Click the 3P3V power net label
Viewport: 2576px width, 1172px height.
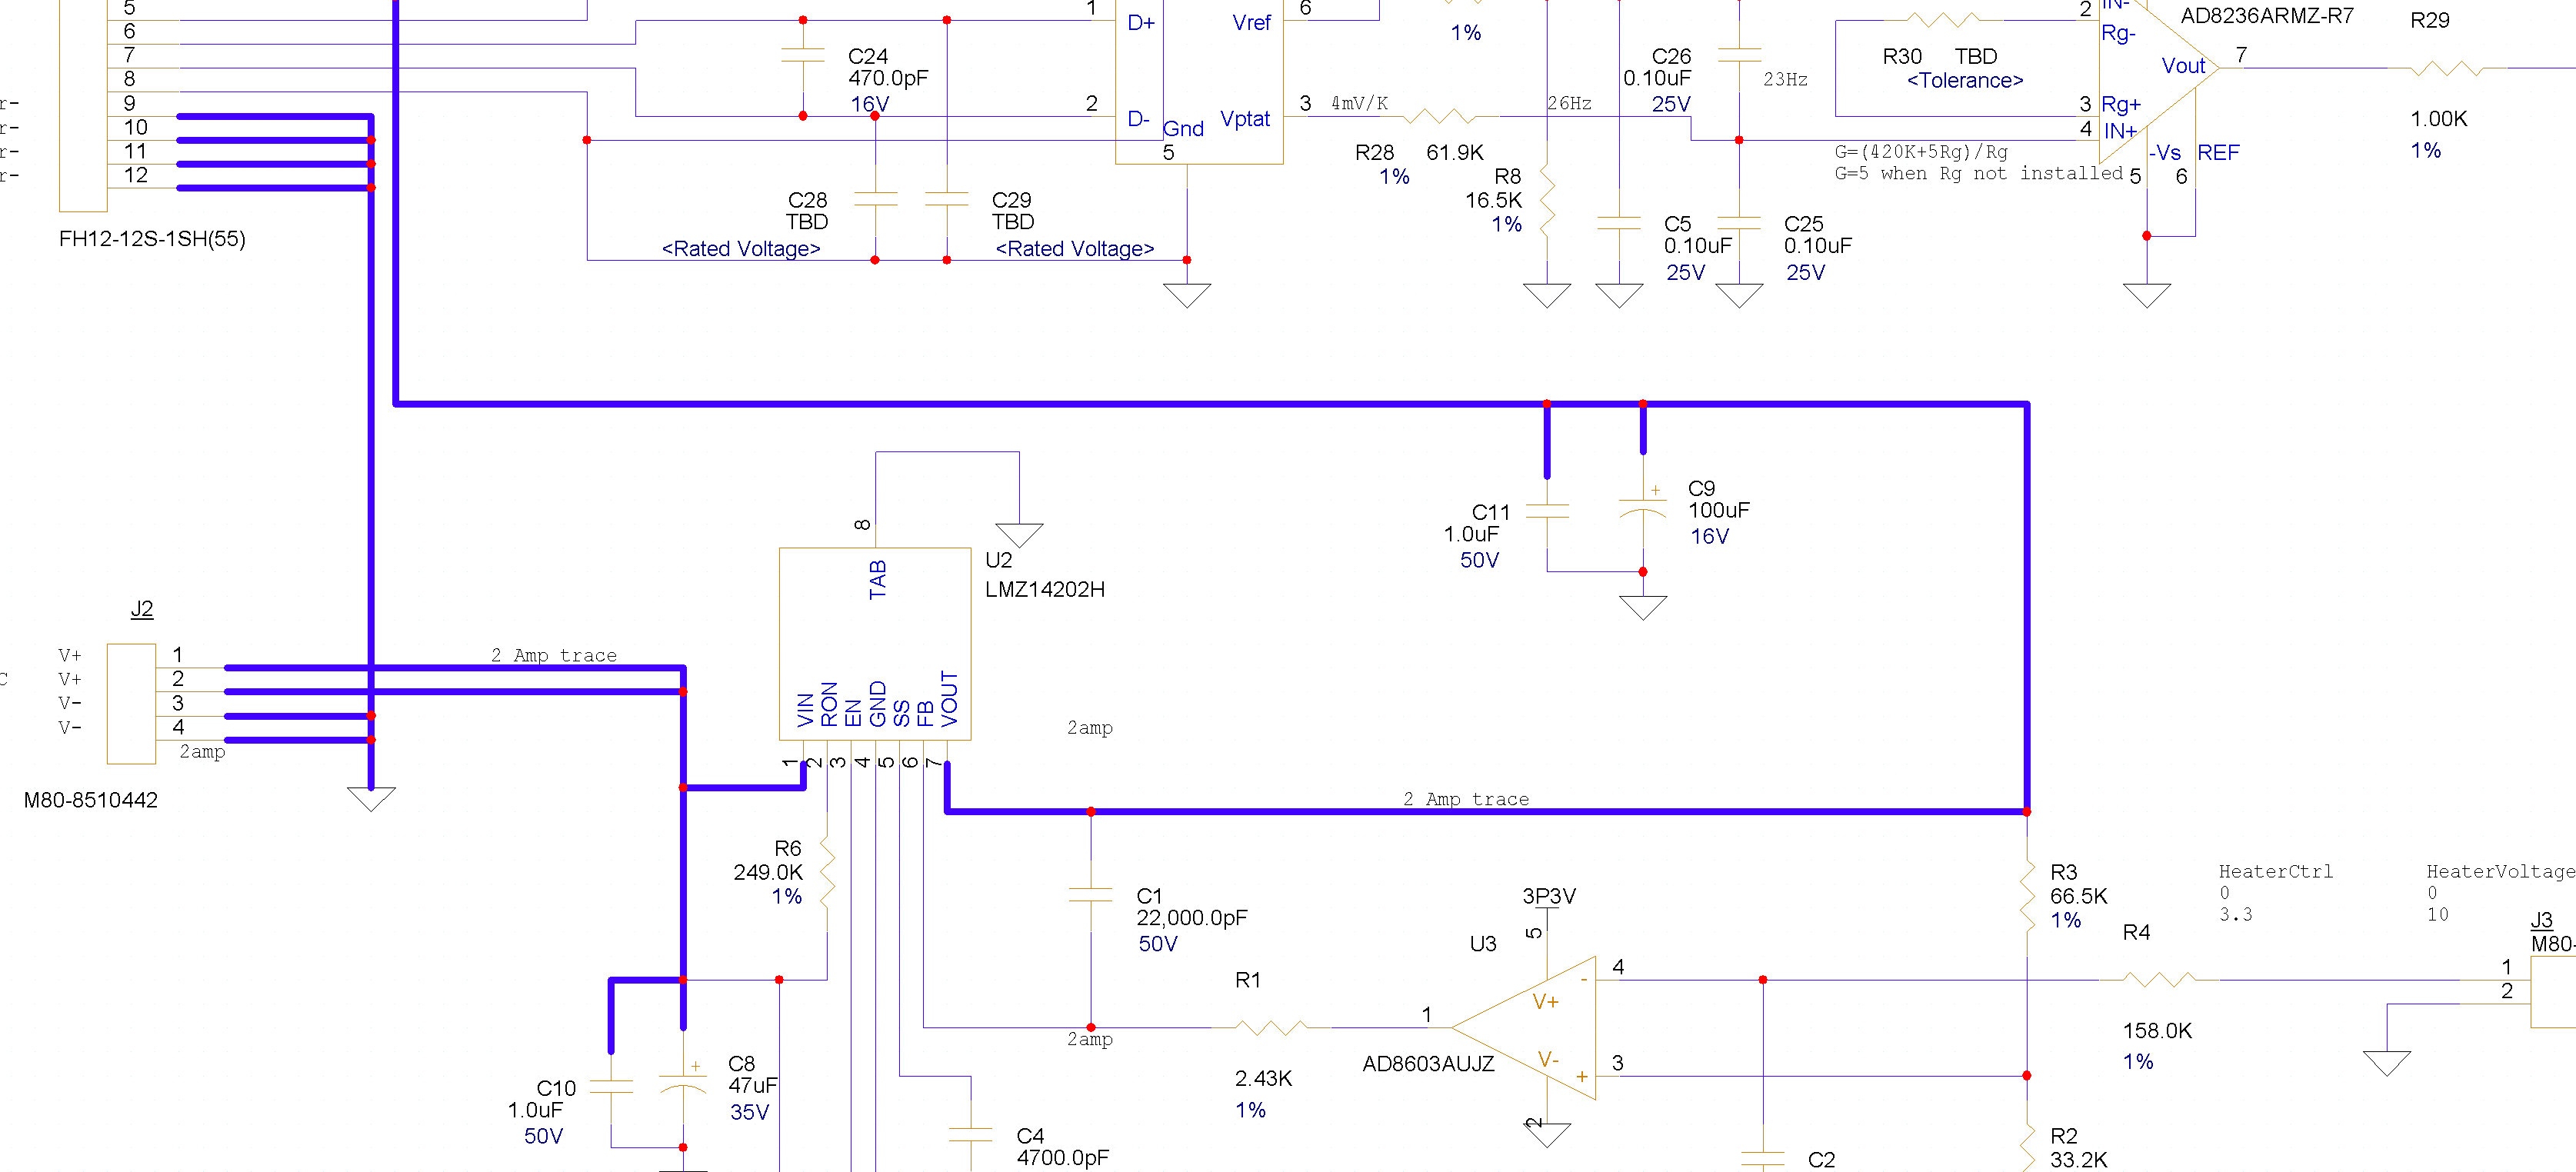point(1549,897)
